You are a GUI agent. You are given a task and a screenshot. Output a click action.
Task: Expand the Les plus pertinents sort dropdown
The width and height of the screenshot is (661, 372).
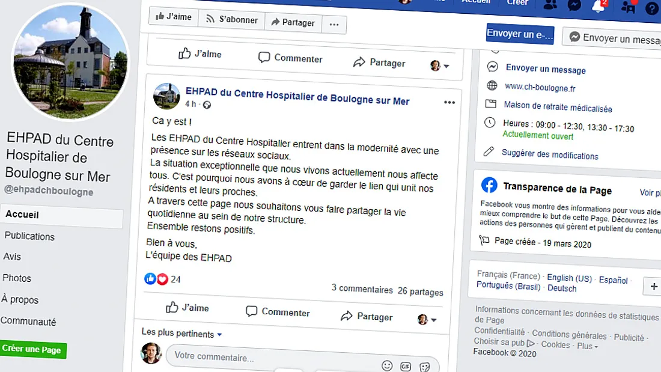[181, 333]
